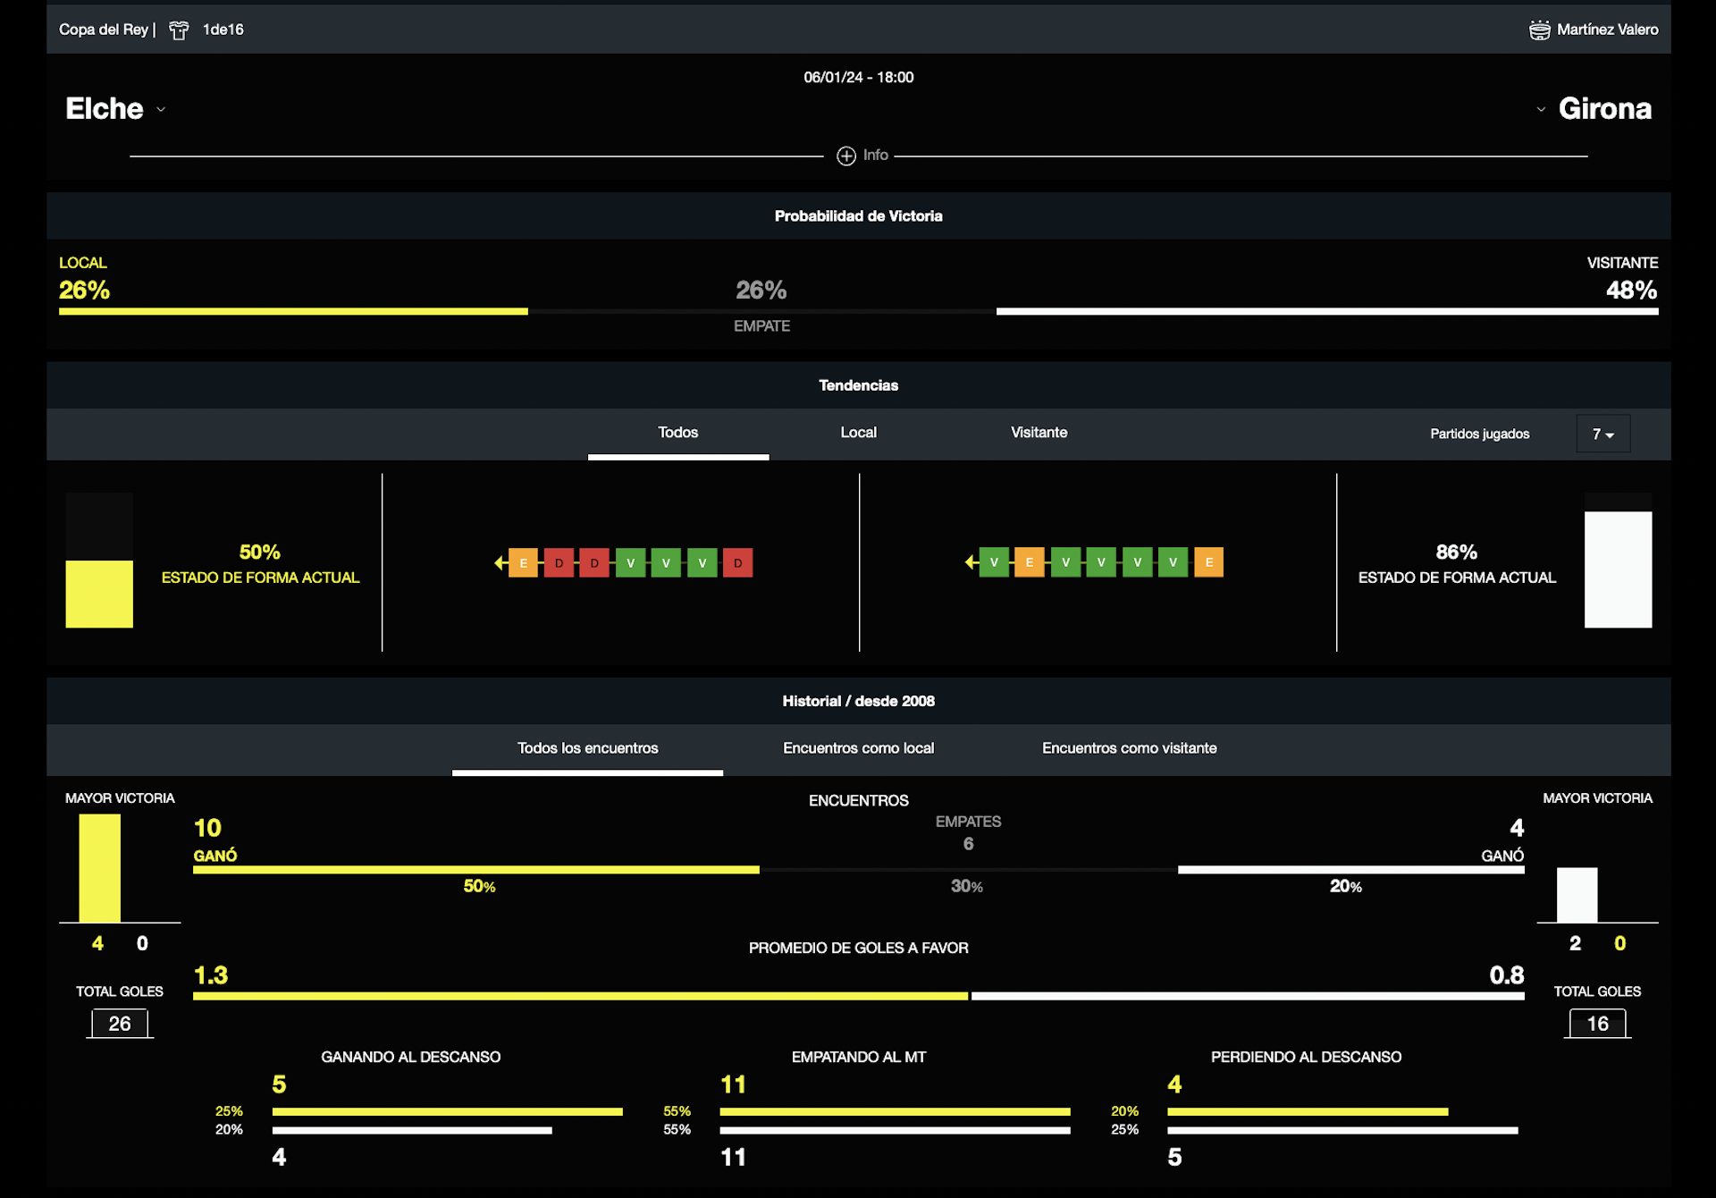
Task: Click the match date 06/01/24 - 18:00
Action: 859,78
